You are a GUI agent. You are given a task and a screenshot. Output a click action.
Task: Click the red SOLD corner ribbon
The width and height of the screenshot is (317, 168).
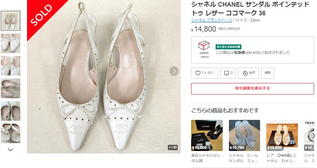pos(40,15)
